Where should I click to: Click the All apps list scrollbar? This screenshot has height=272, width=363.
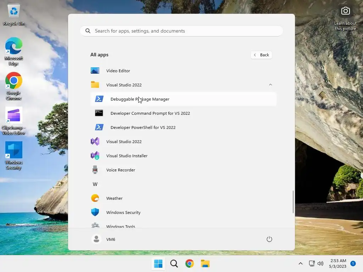coord(293,202)
